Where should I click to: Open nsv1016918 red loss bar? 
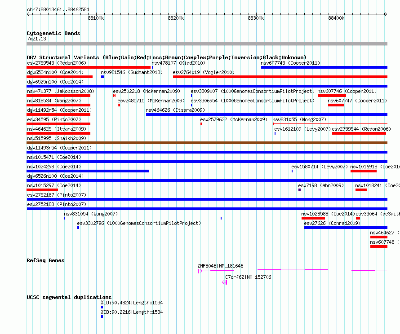364,171
